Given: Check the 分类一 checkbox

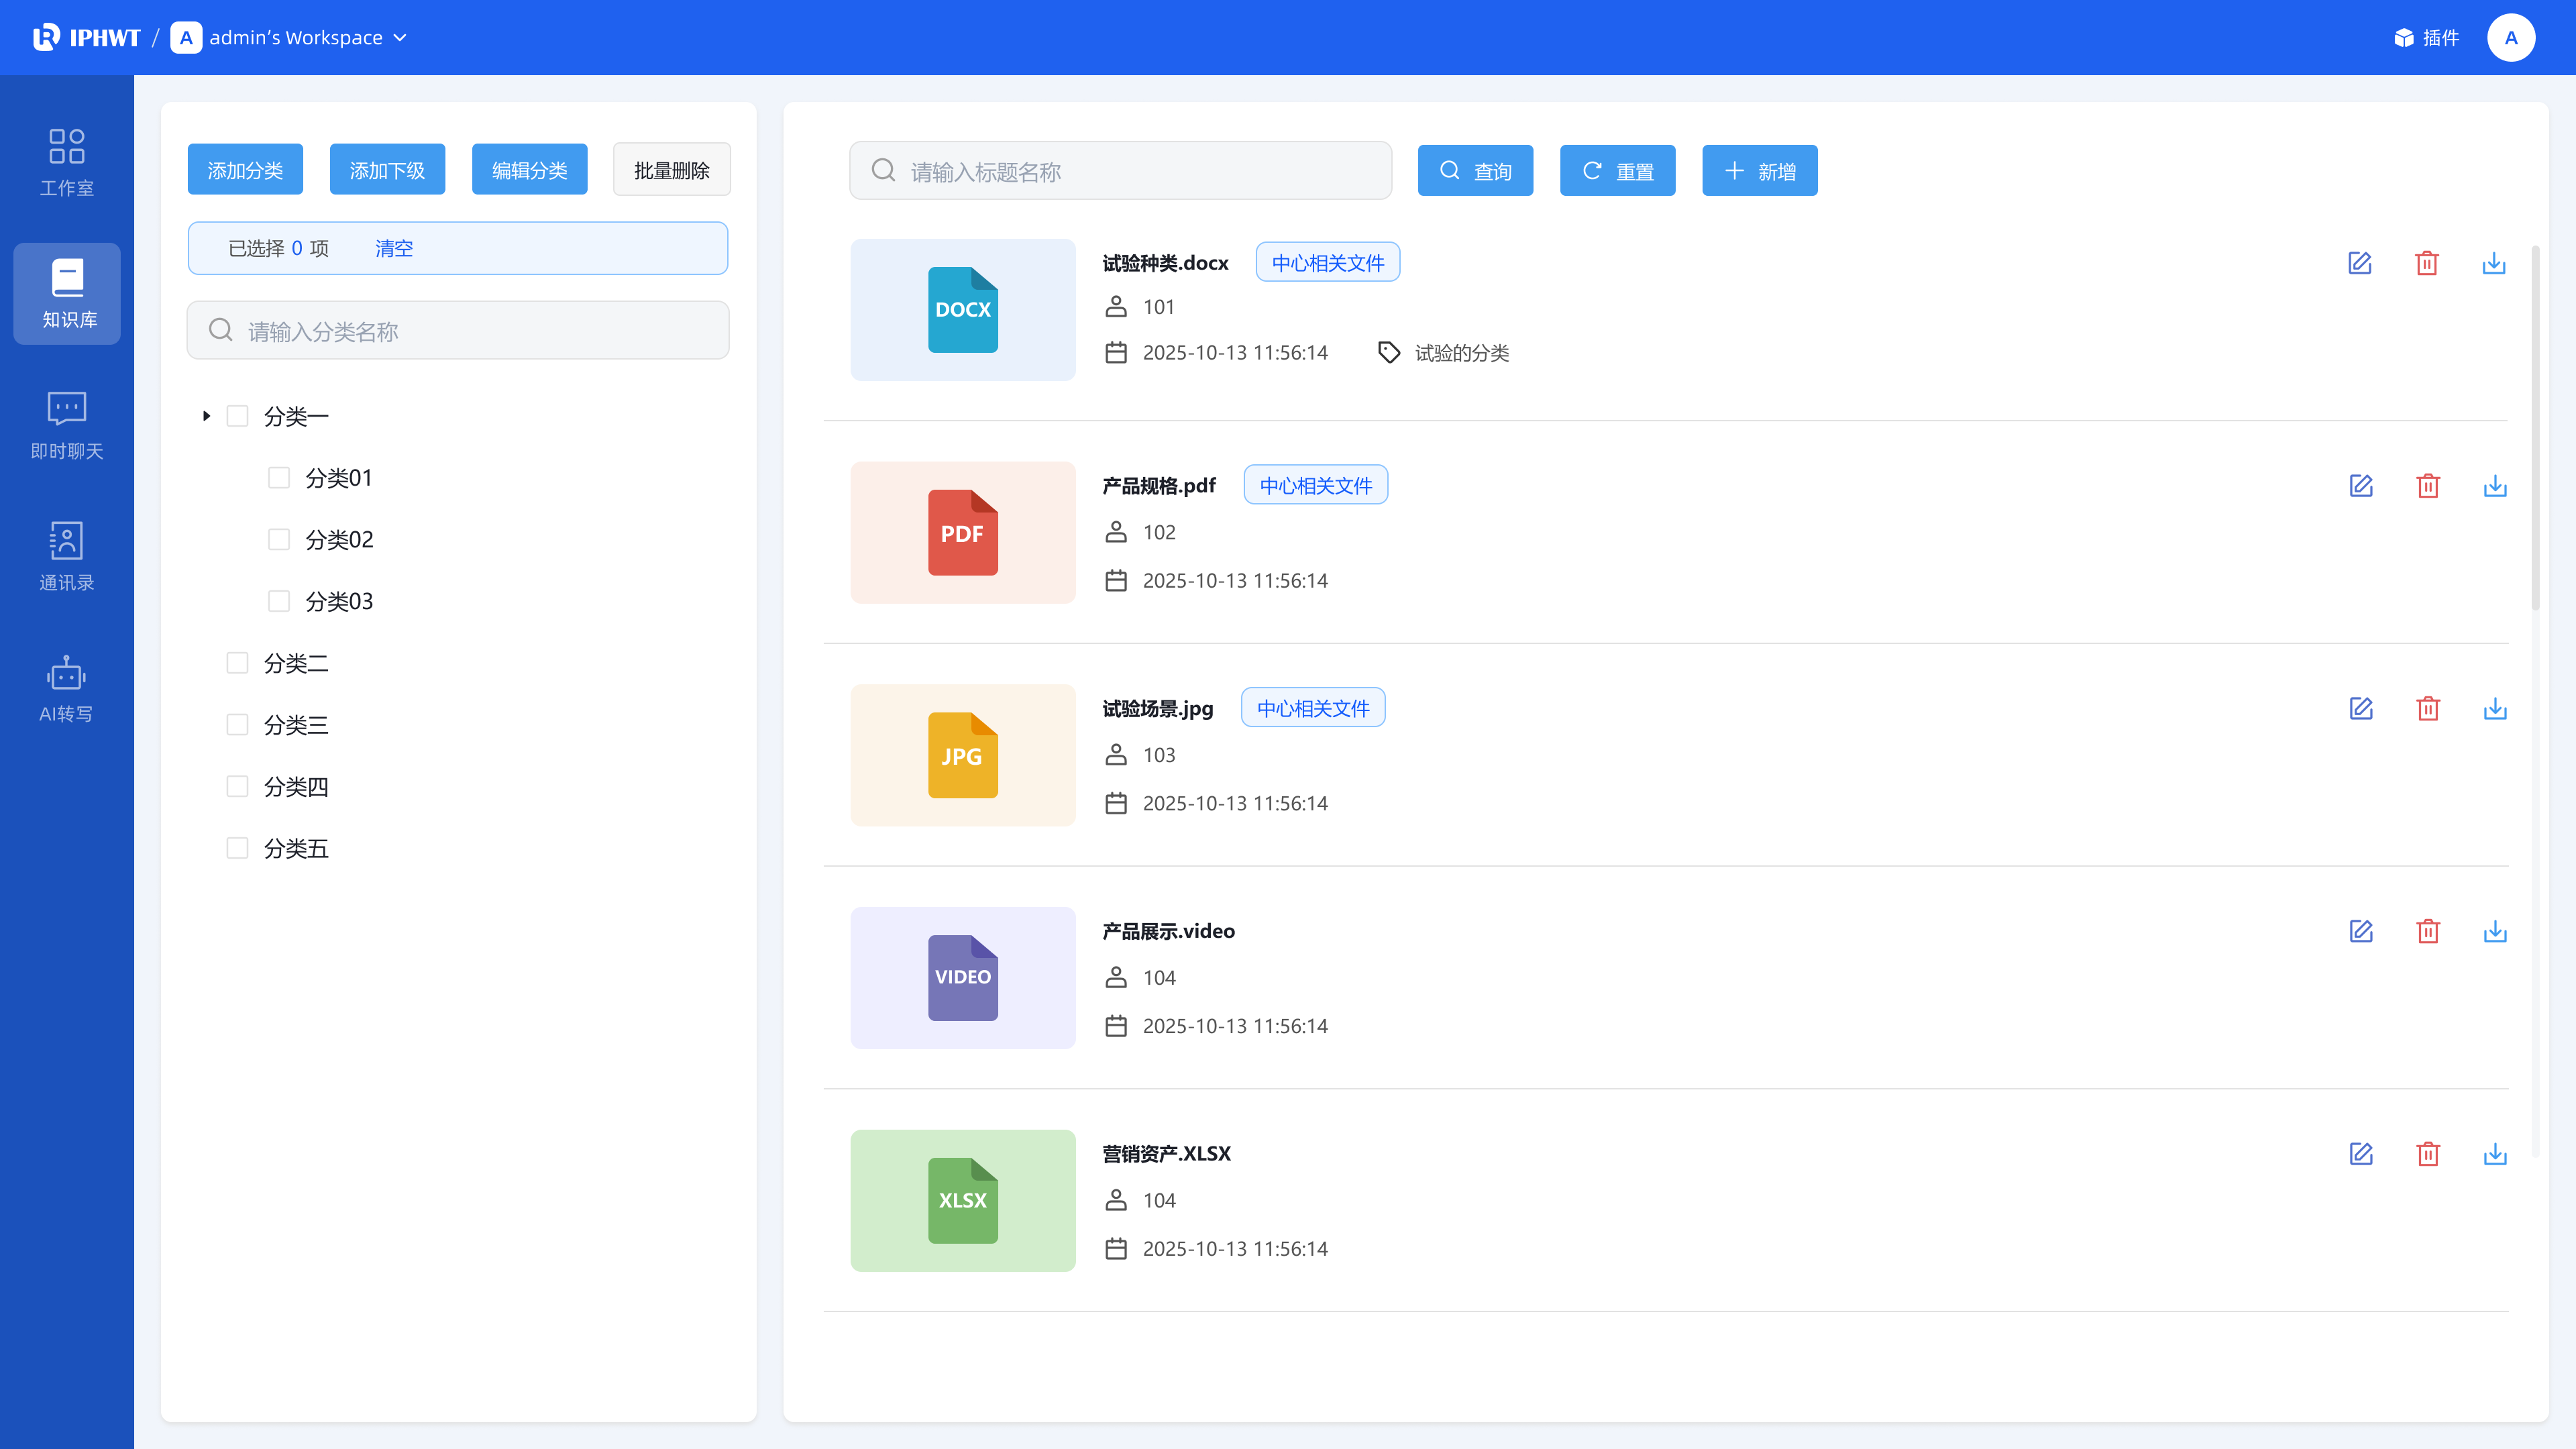Looking at the screenshot, I should click(x=237, y=416).
